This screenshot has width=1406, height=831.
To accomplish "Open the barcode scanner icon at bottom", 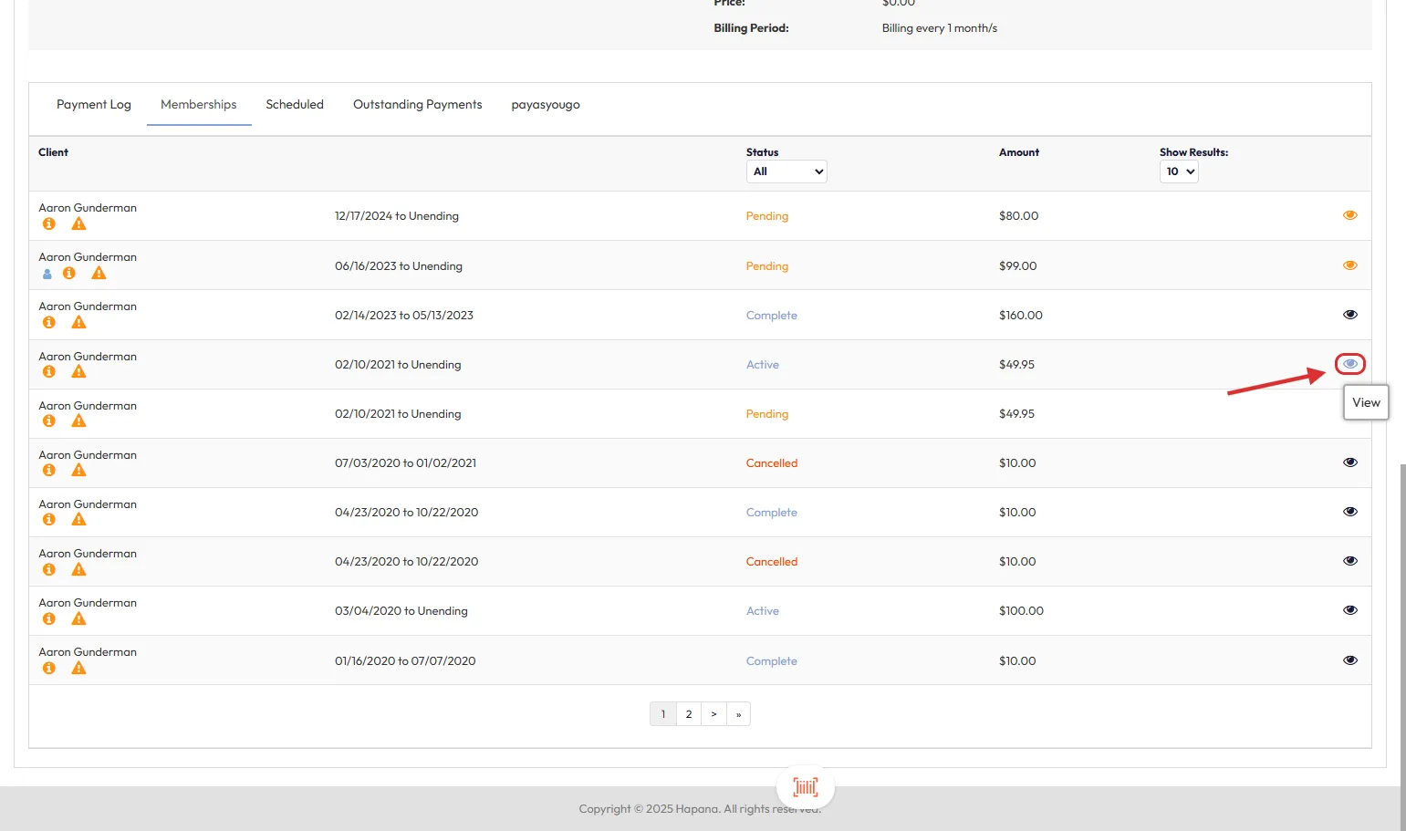I will [x=805, y=786].
